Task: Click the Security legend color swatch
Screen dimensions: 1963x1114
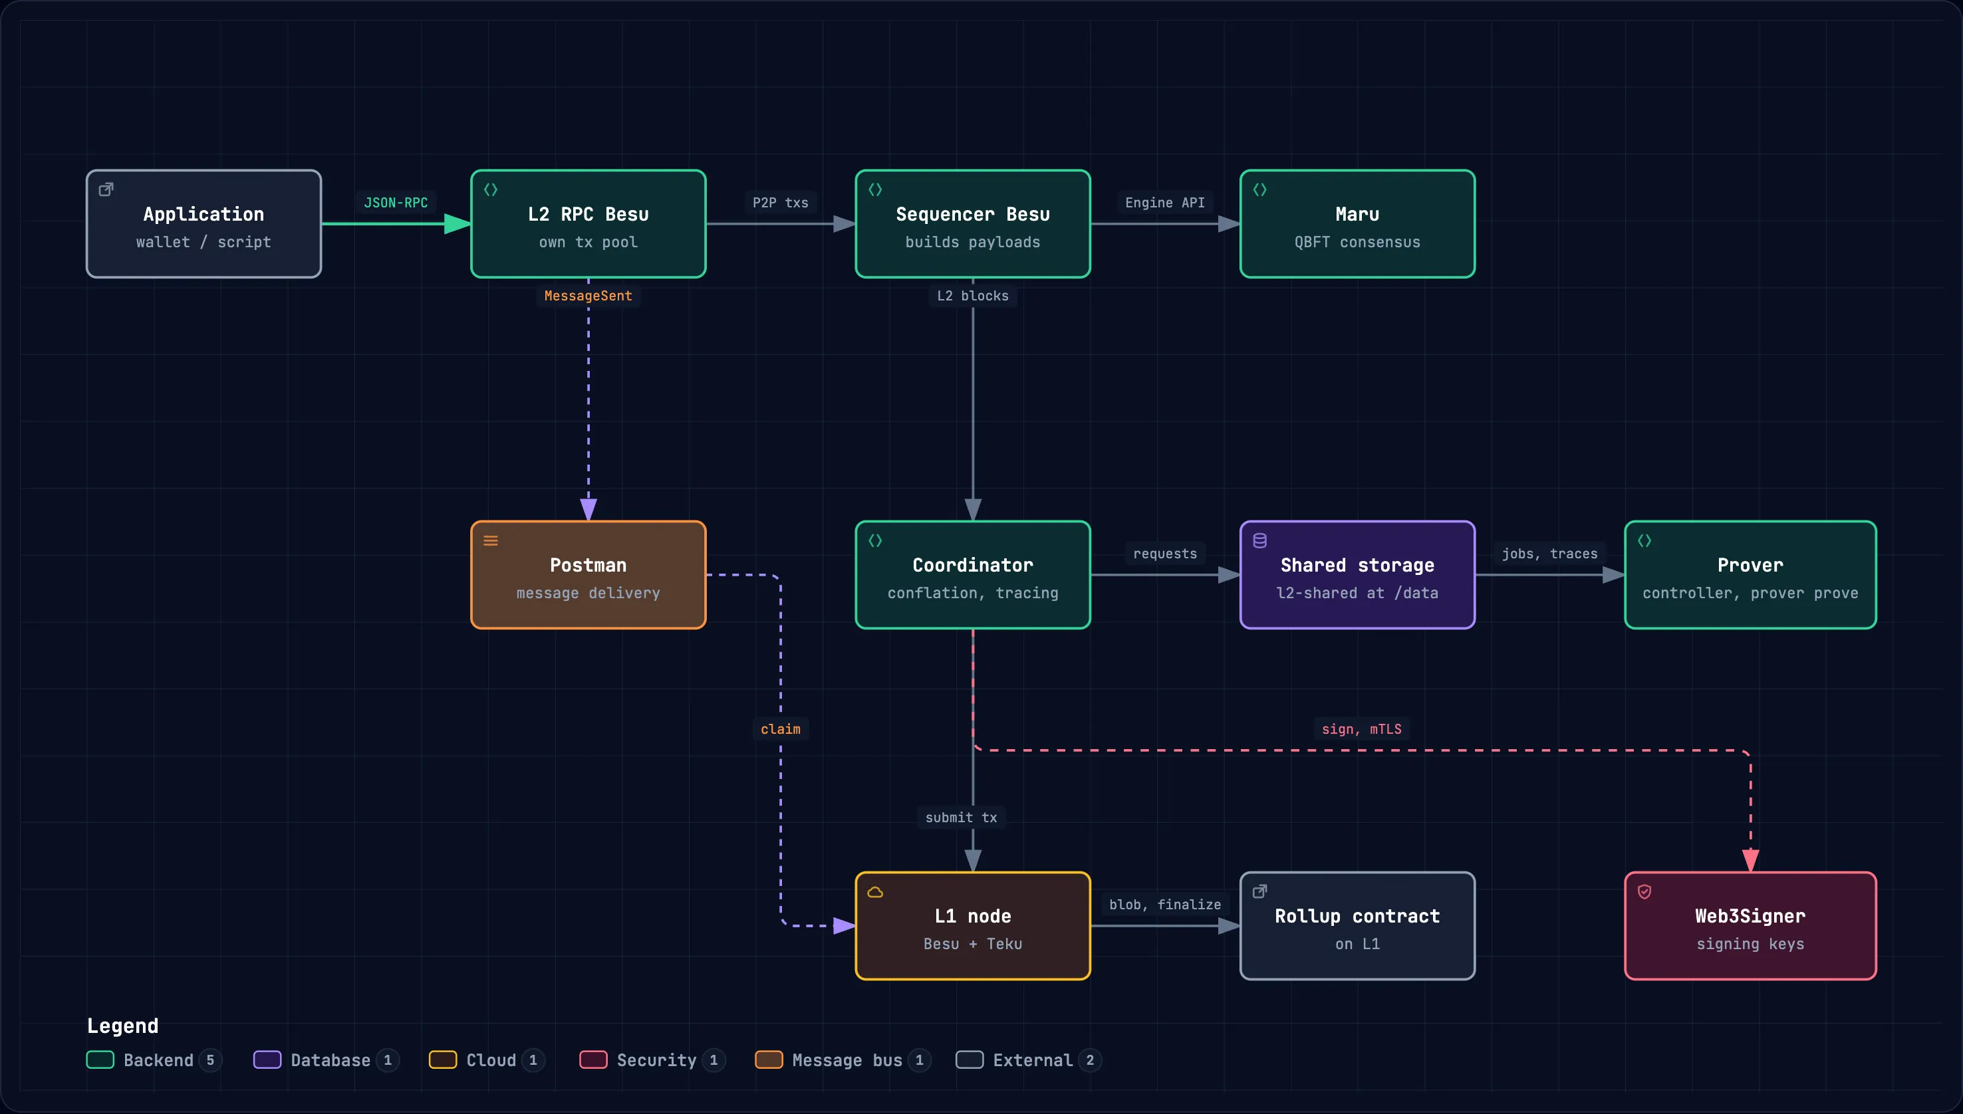Action: (x=593, y=1059)
